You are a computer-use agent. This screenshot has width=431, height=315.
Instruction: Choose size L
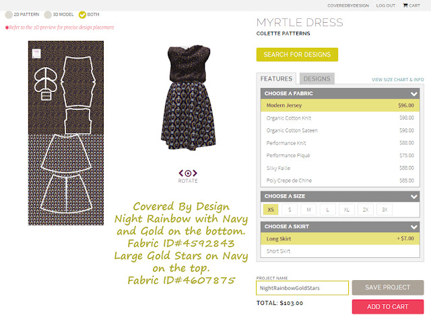[x=328, y=210]
